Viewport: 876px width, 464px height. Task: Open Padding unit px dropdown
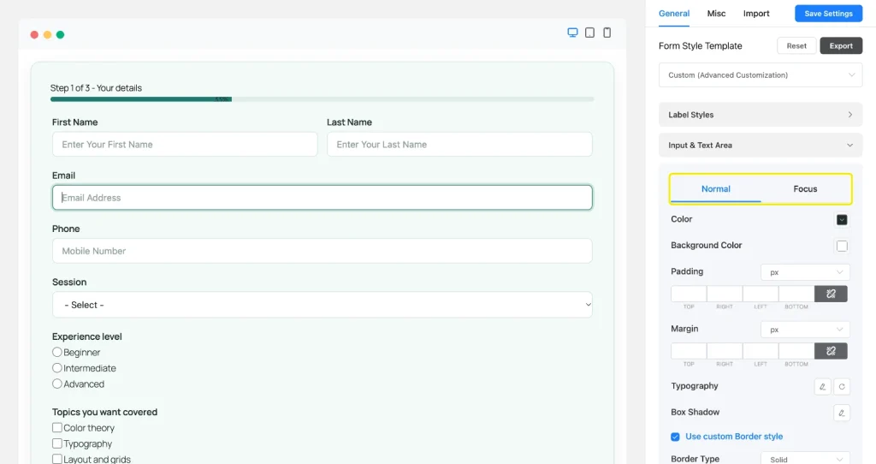[x=805, y=272]
